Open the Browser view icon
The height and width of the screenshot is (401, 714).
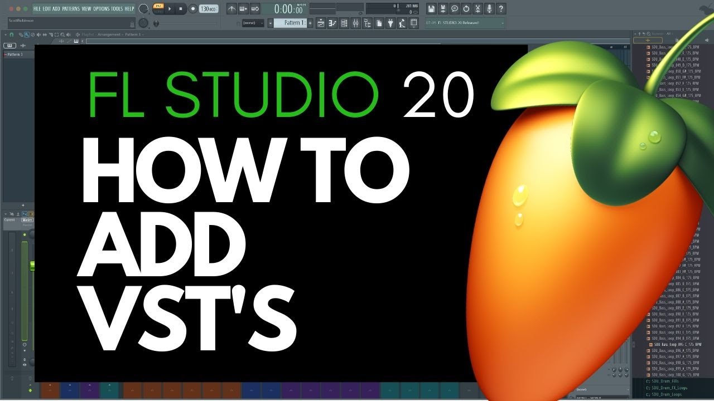[368, 23]
